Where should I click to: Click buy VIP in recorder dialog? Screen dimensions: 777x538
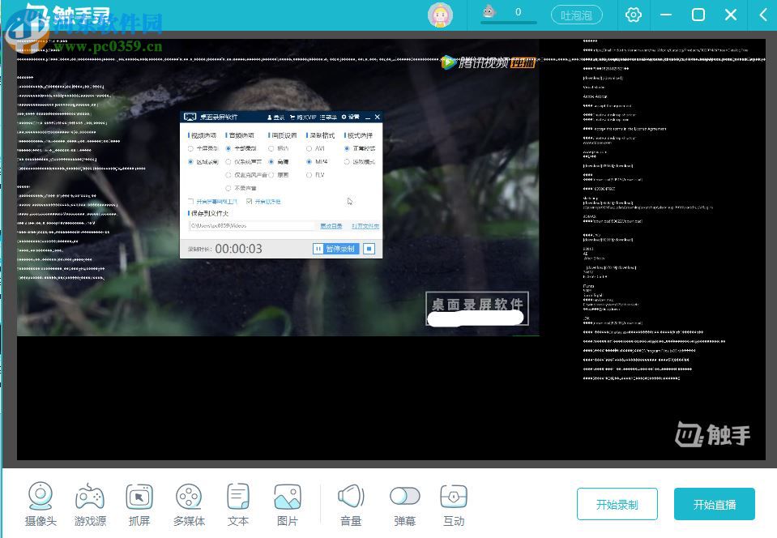pos(303,117)
